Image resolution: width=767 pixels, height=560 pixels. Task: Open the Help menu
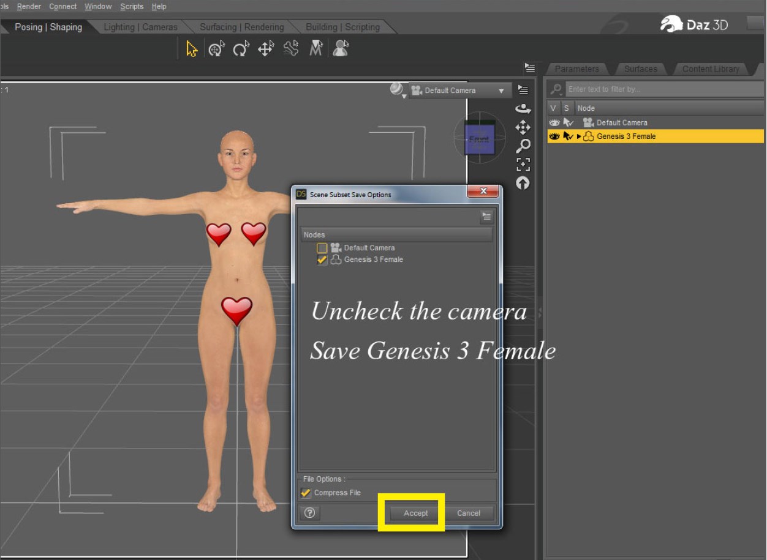(159, 6)
